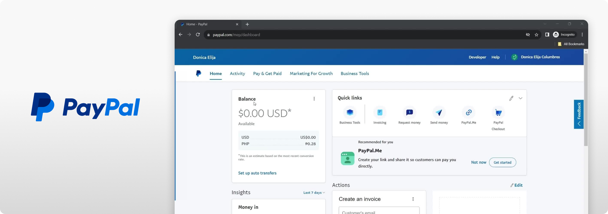
Task: Click the Money in heading
Action: tap(248, 207)
